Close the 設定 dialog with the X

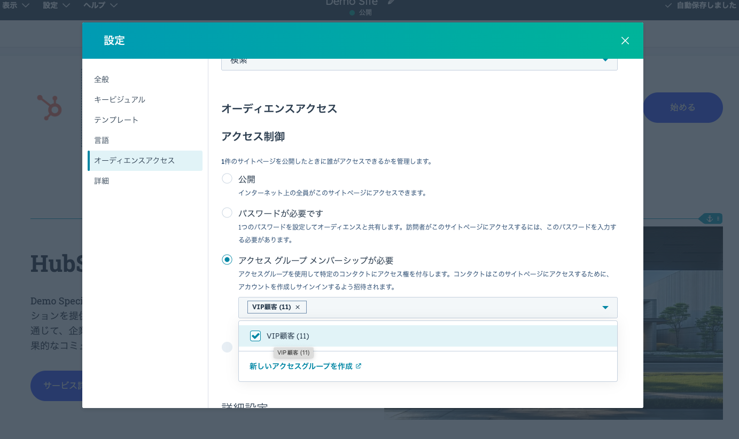pos(625,41)
